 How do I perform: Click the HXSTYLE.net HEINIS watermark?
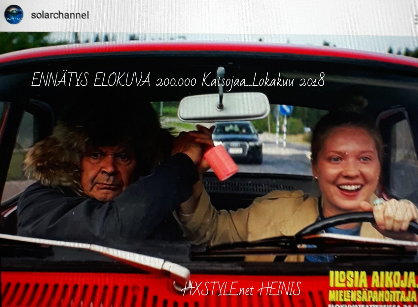click(x=241, y=290)
